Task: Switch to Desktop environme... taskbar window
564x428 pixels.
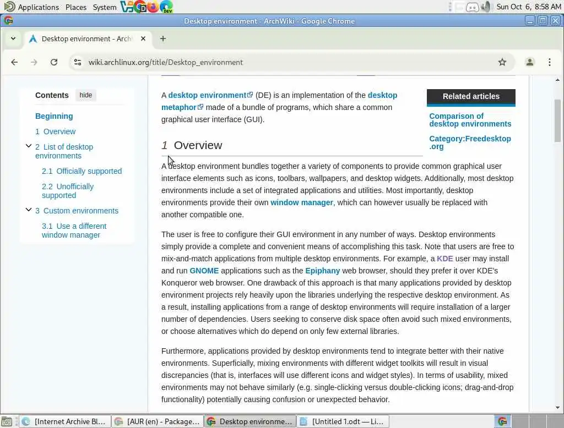Action: tap(250, 421)
